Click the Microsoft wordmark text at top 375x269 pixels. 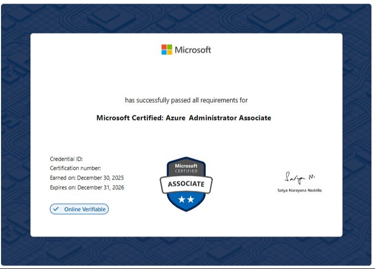pos(193,50)
